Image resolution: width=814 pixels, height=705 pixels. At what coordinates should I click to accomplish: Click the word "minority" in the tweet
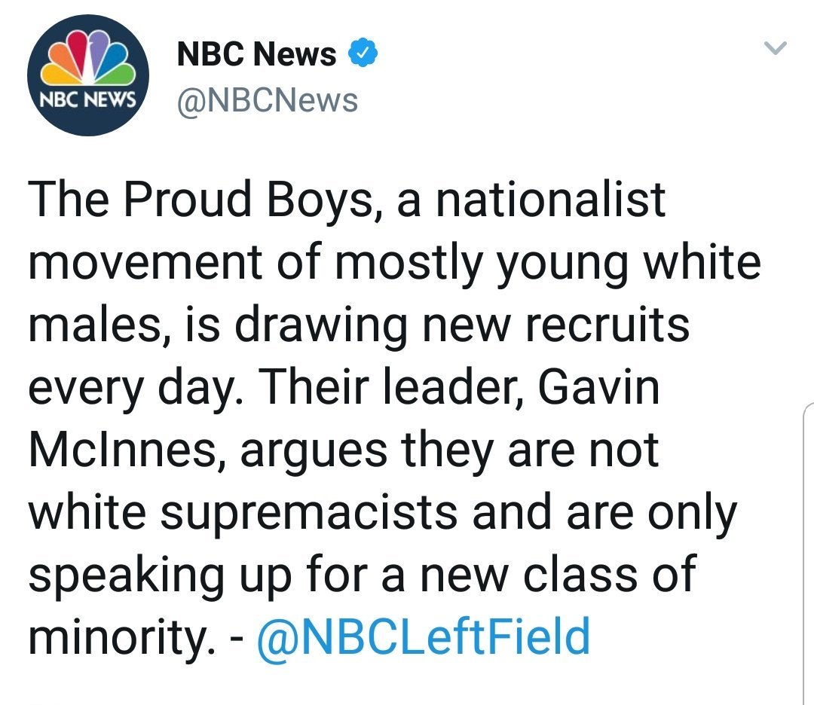[x=118, y=637]
